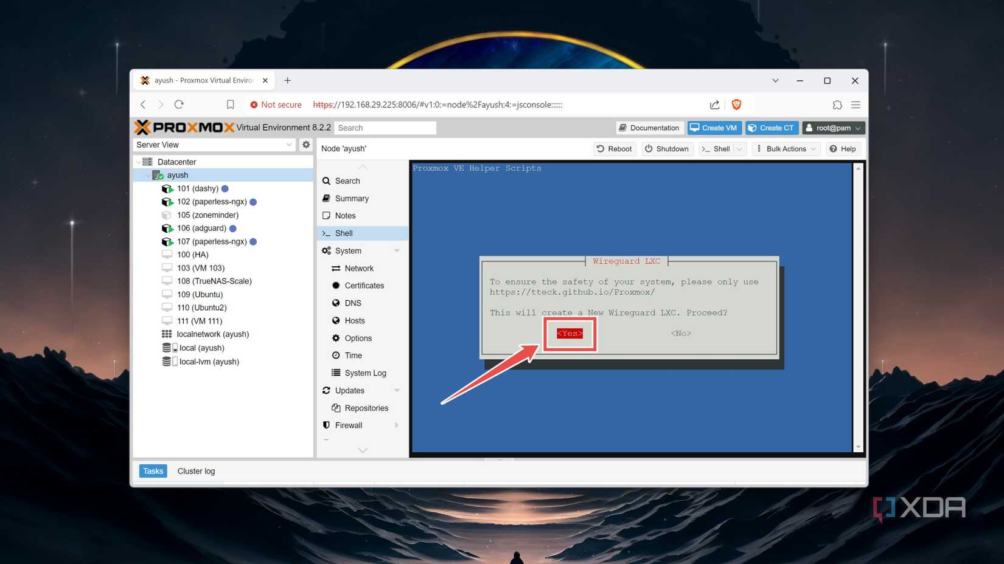Collapse the ayush node tree expander
1004x564 pixels.
click(147, 175)
